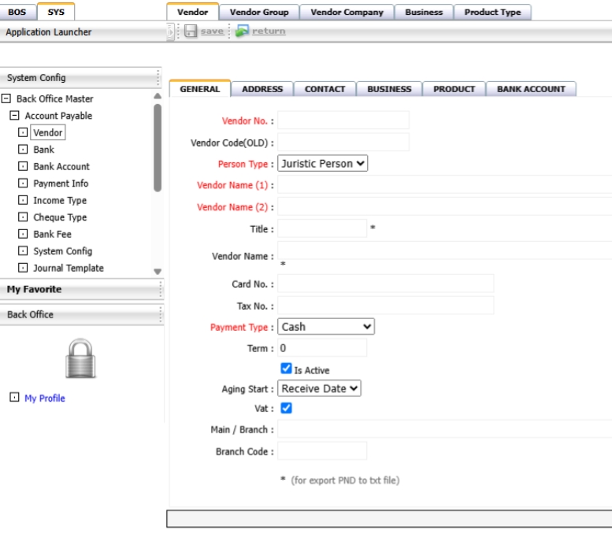Click the box icon beside My Profile

(x=14, y=398)
